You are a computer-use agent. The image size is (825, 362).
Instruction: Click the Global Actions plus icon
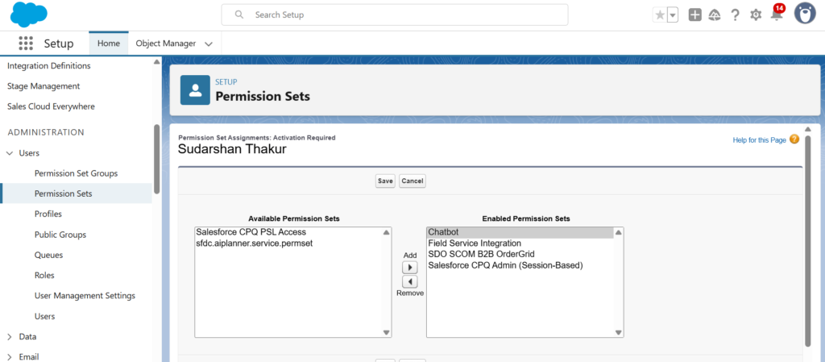tap(695, 15)
